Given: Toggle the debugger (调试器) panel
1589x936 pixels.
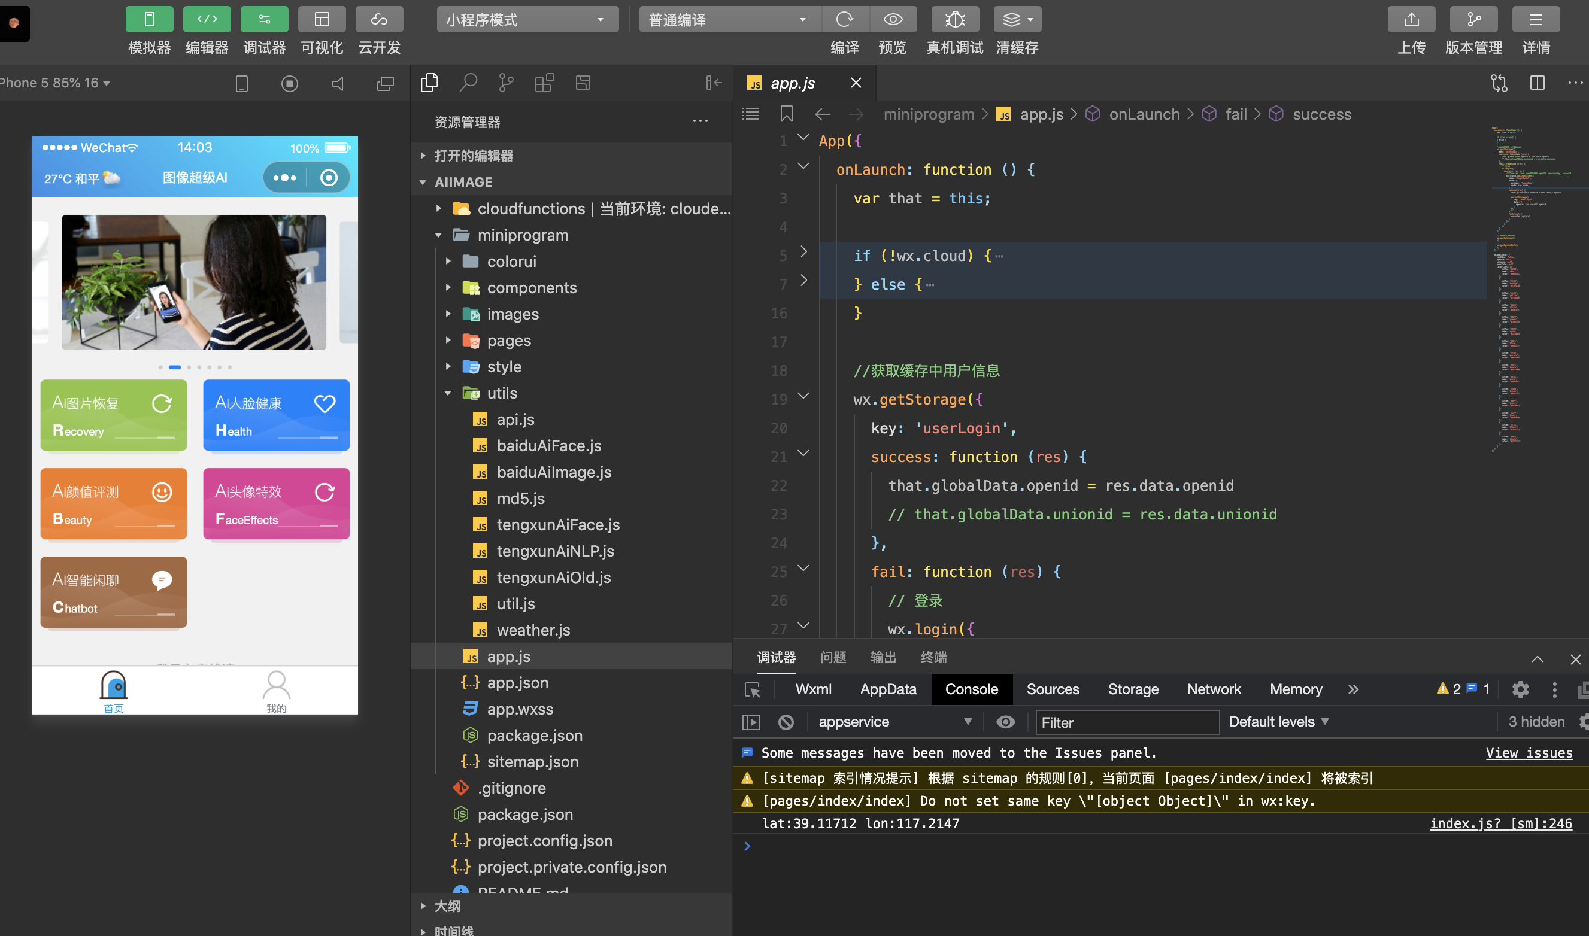Looking at the screenshot, I should point(263,20).
